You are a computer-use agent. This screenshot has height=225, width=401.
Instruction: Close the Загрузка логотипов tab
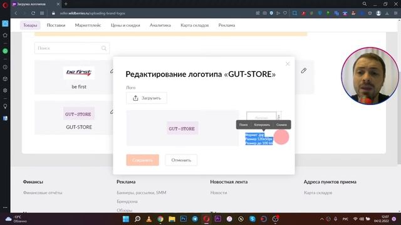click(x=58, y=4)
